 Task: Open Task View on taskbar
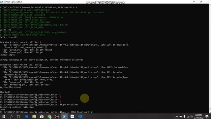[x=18, y=116]
